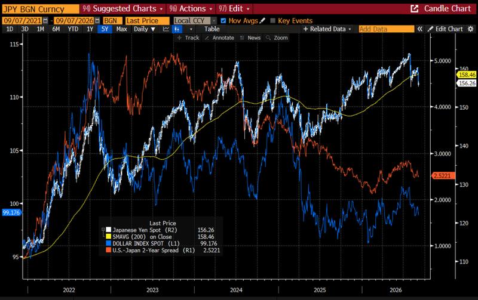Click the DOLLAR INDEX SPOT (L1) legend label
The width and height of the screenshot is (478, 300).
coord(146,243)
